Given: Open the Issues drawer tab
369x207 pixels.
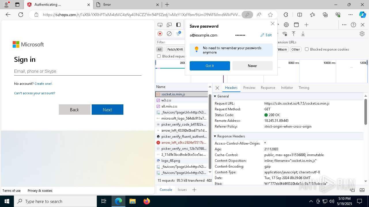Looking at the screenshot, I should tap(182, 190).
